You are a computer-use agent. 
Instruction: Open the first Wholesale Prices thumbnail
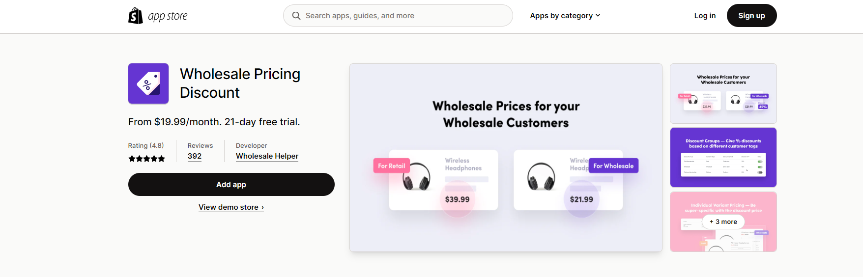(x=723, y=93)
